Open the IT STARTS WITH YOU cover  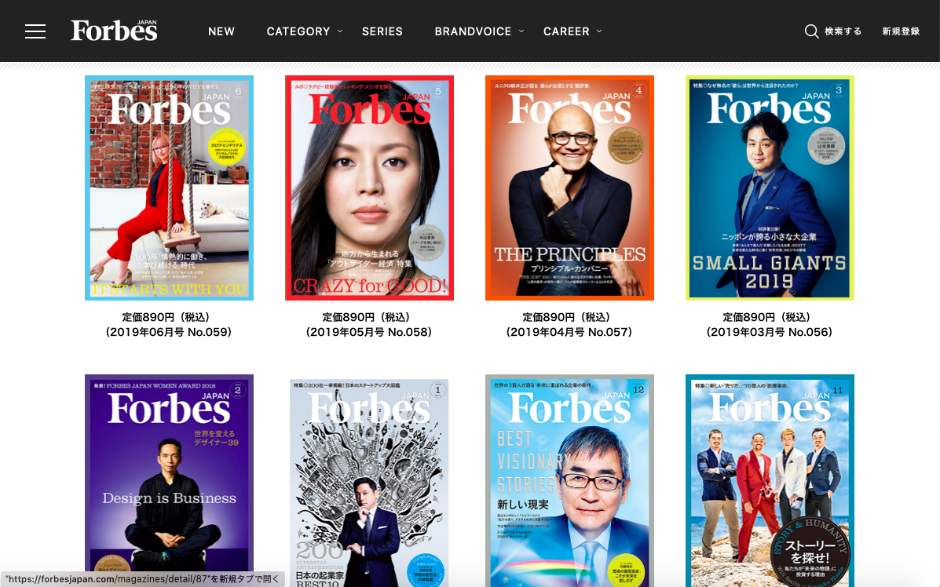pyautogui.click(x=169, y=188)
